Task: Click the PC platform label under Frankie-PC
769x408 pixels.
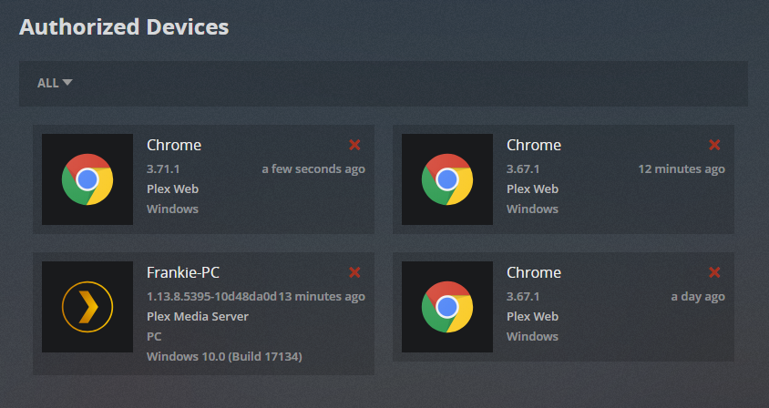Action: [154, 336]
